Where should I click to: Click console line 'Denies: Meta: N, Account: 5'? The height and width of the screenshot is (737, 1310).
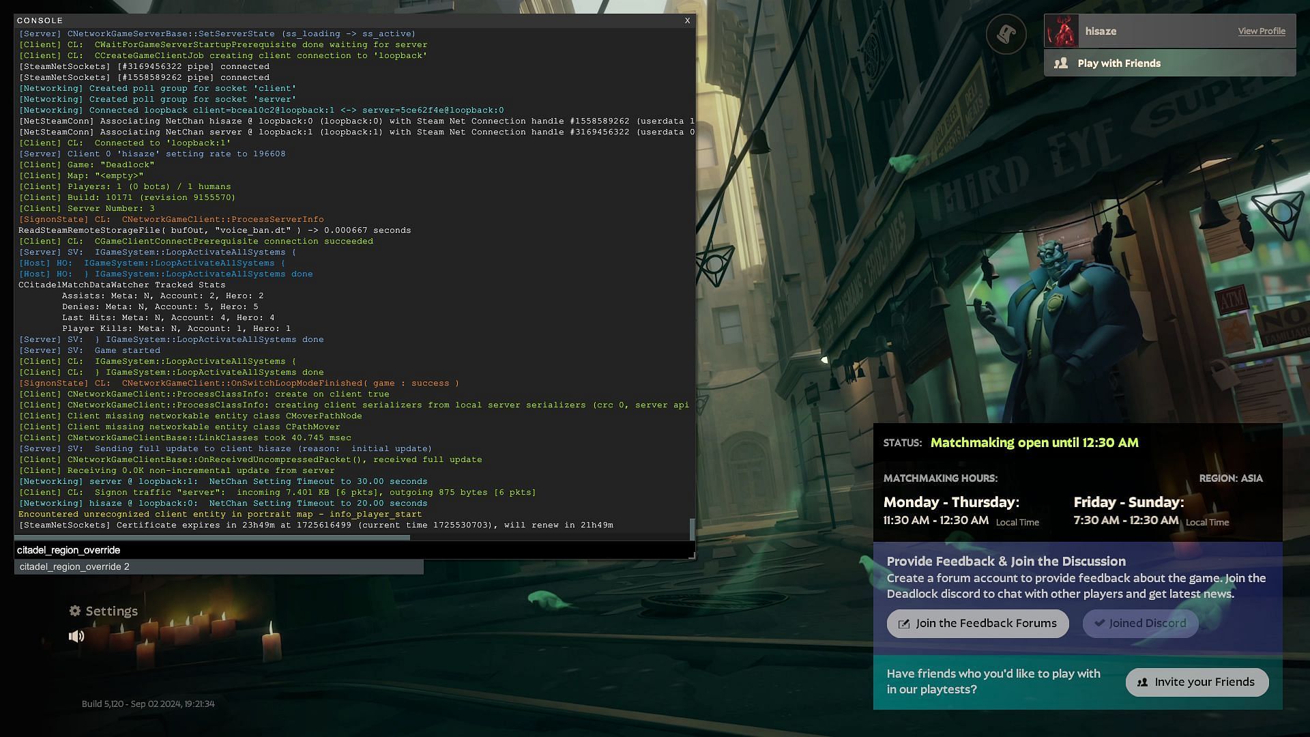point(160,306)
